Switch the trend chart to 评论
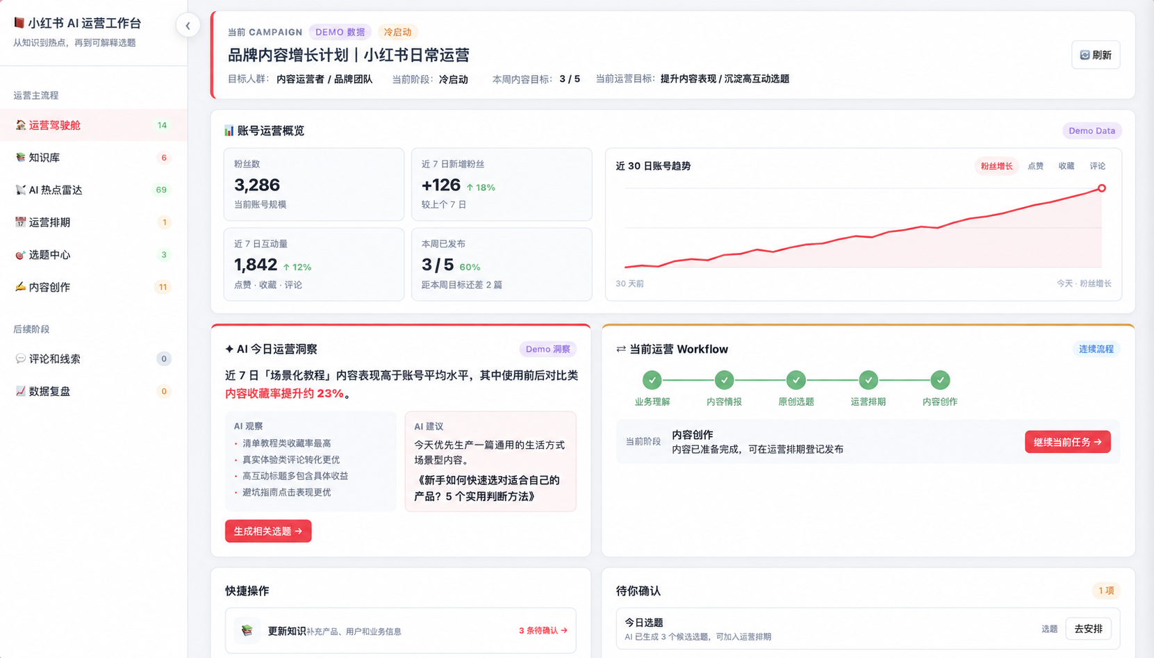Viewport: 1154px width, 658px height. 1098,166
